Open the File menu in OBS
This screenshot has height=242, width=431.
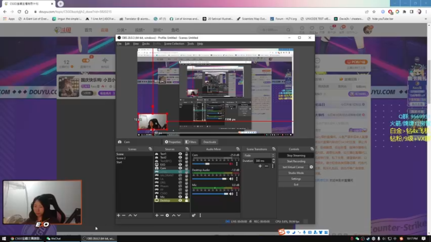(119, 44)
